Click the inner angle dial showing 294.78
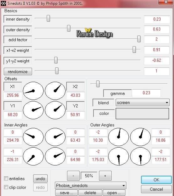 [33, 137]
